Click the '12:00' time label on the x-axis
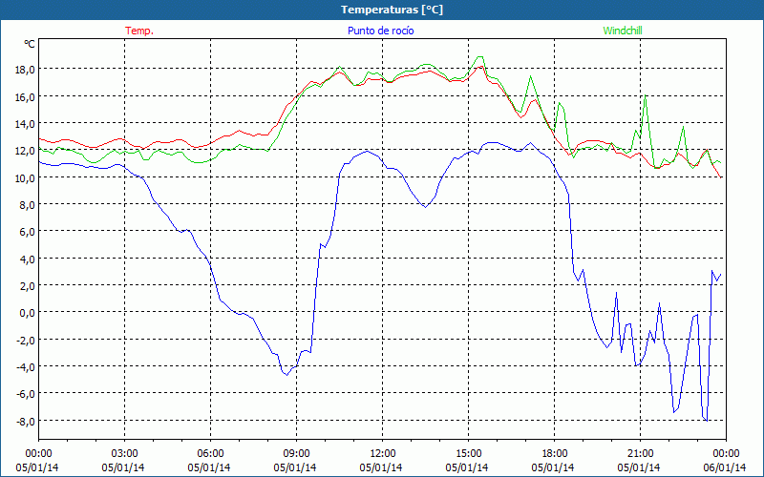The image size is (764, 477). 383,454
